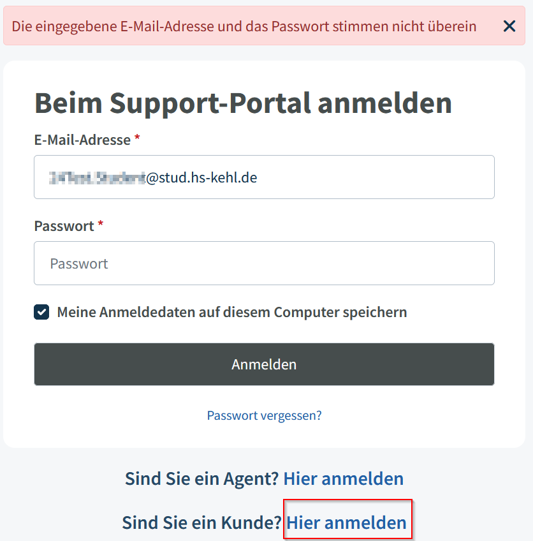Click the red error message text
The image size is (533, 541).
tap(244, 26)
